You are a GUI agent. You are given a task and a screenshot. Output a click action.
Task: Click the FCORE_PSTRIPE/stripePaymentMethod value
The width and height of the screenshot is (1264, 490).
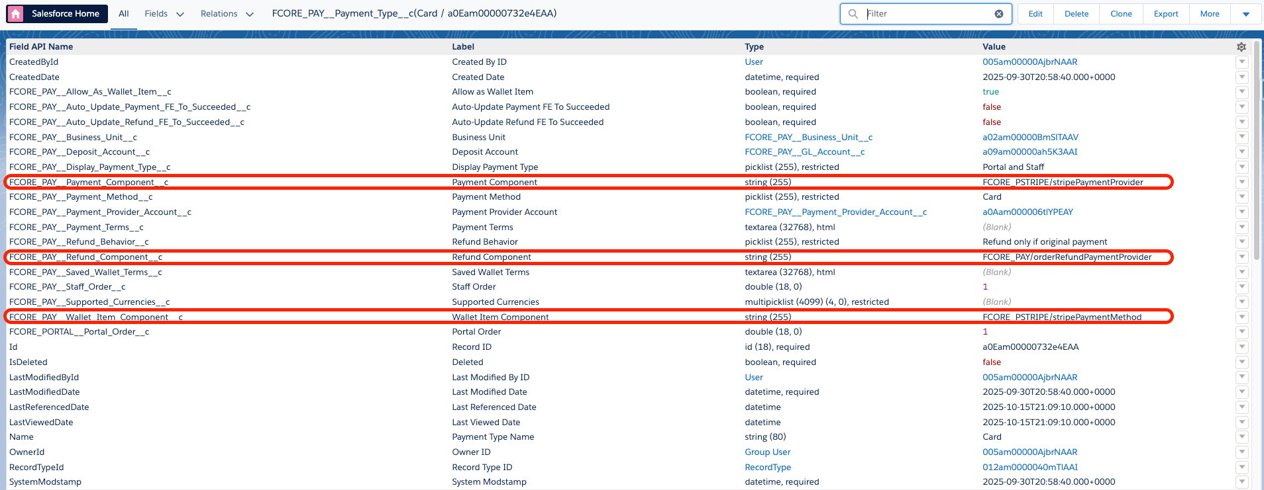[x=1062, y=317]
